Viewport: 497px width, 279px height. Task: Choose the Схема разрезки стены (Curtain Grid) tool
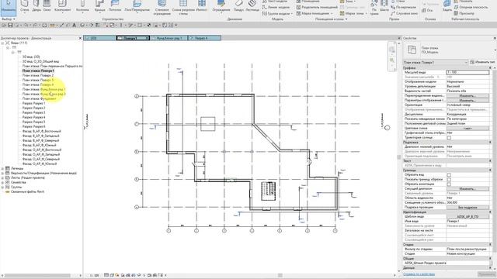(183, 8)
